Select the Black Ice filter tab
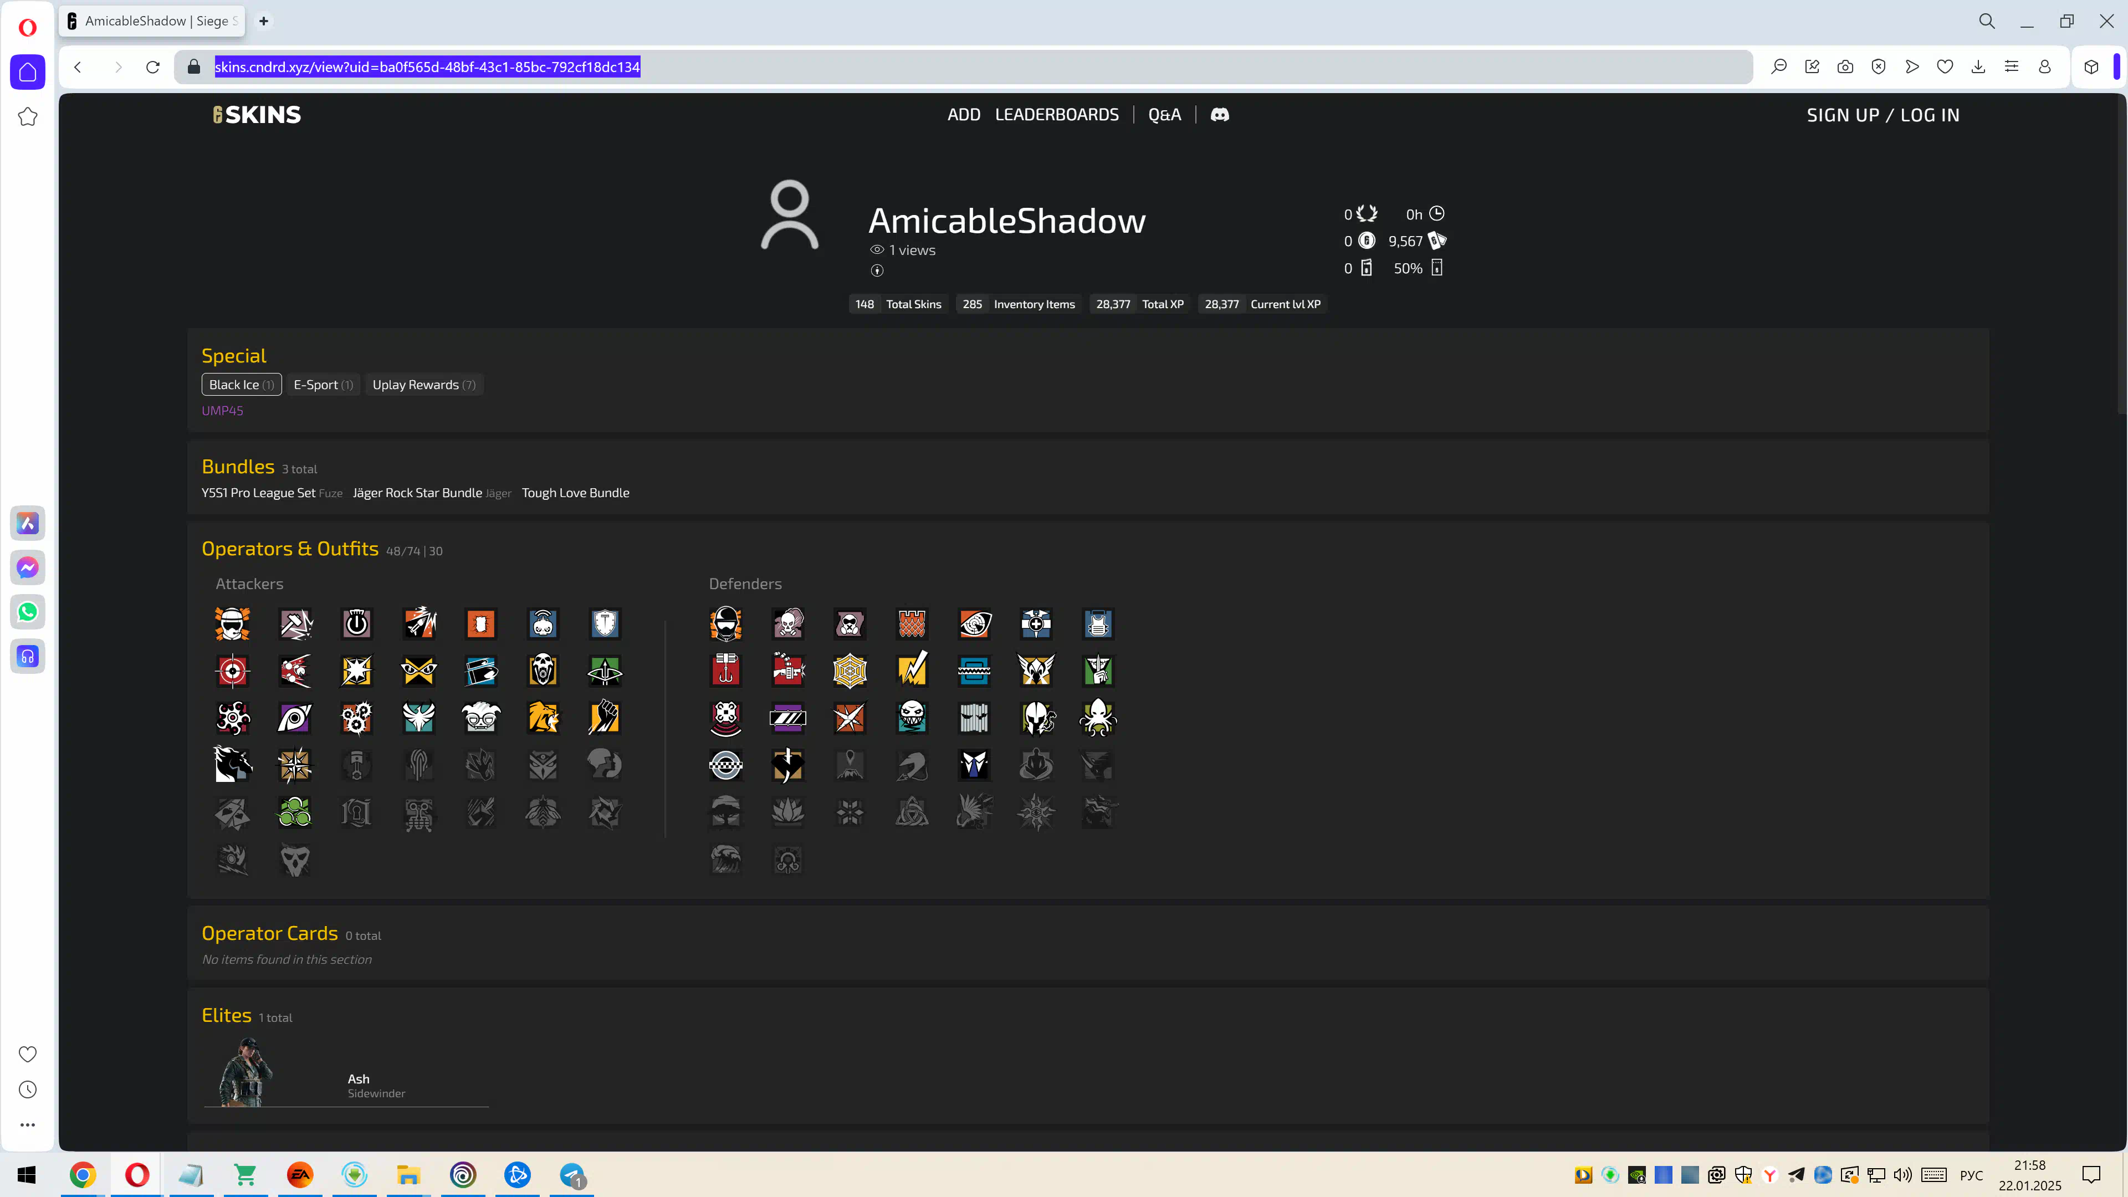The height and width of the screenshot is (1197, 2128). click(241, 384)
